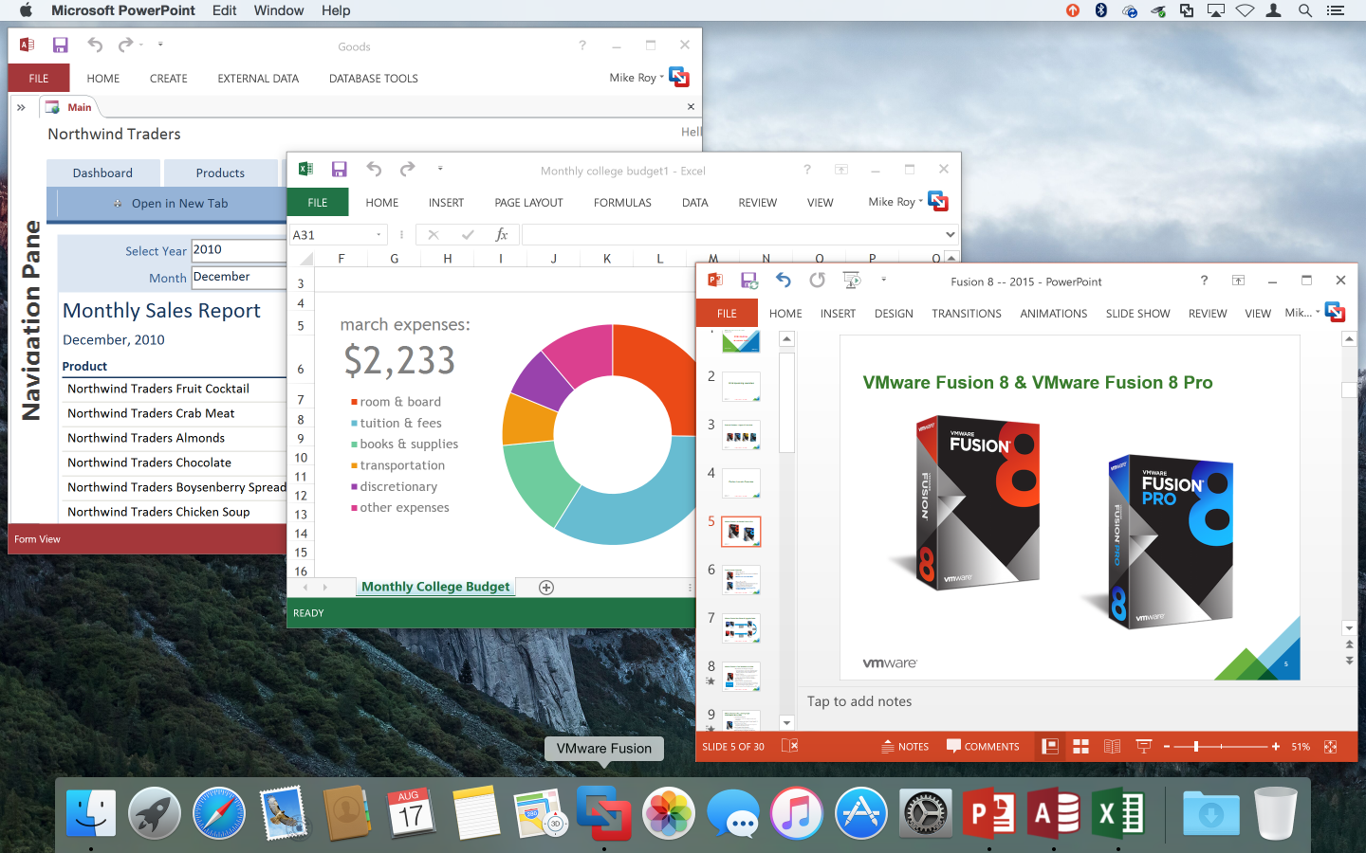
Task: Switch to the TRANSITIONS ribbon tab
Action: click(x=966, y=313)
